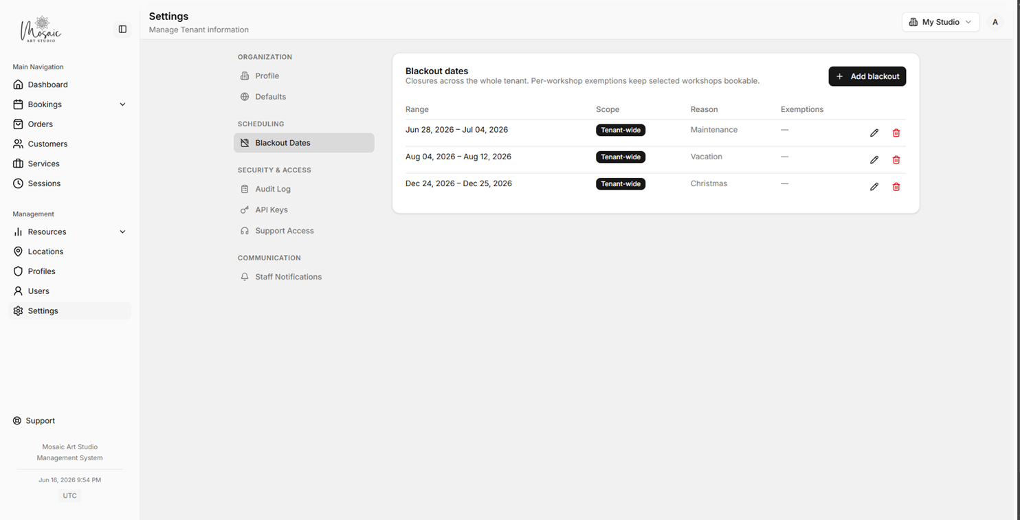The height and width of the screenshot is (520, 1020).
Task: Click the range Aug 04, 2026 – Aug 12, 2026
Action: pos(458,157)
